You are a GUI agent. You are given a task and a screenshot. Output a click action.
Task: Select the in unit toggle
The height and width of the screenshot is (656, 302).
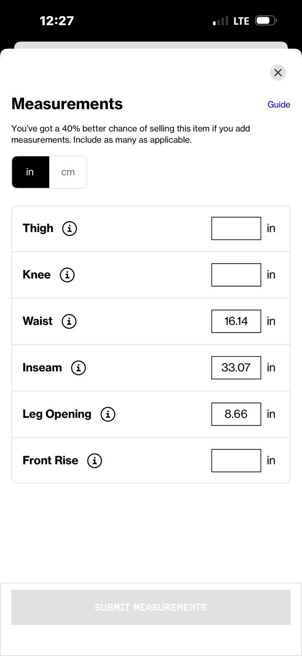coord(30,172)
